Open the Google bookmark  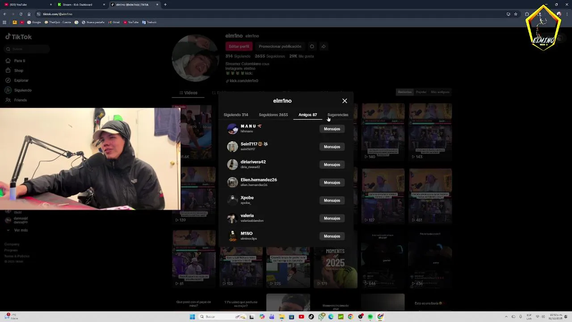click(34, 22)
